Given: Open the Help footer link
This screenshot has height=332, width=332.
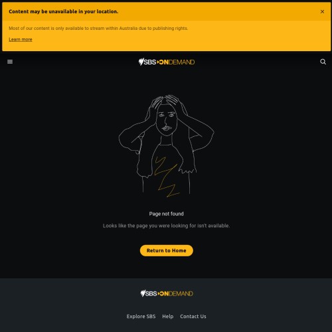Looking at the screenshot, I should [168, 316].
